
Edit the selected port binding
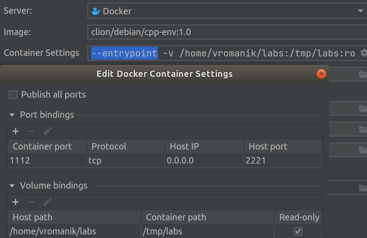point(47,132)
